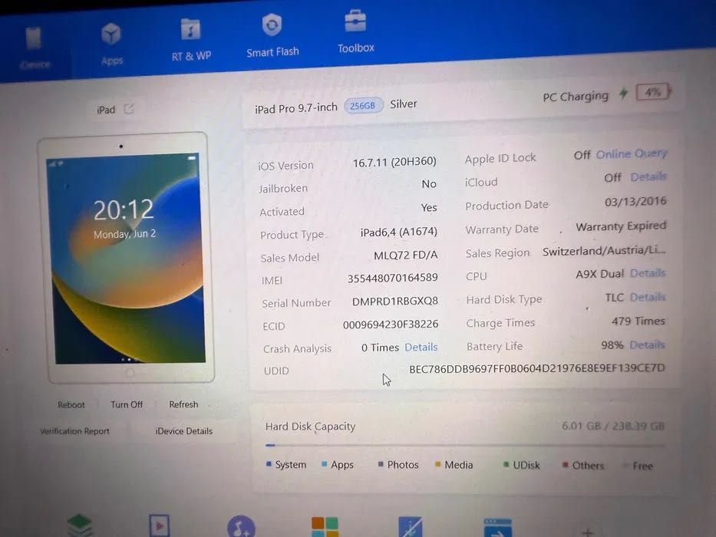
Task: Open the Toolbox briefcase icon
Action: [x=355, y=21]
